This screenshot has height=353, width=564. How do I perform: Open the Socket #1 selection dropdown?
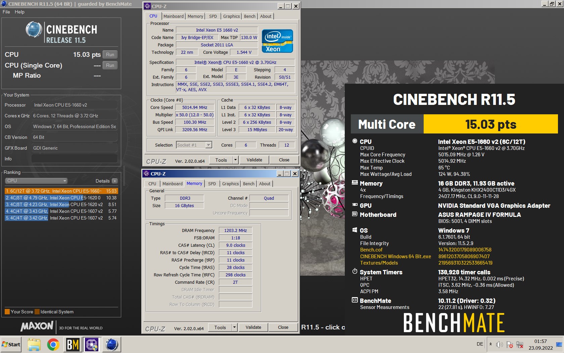pyautogui.click(x=194, y=145)
